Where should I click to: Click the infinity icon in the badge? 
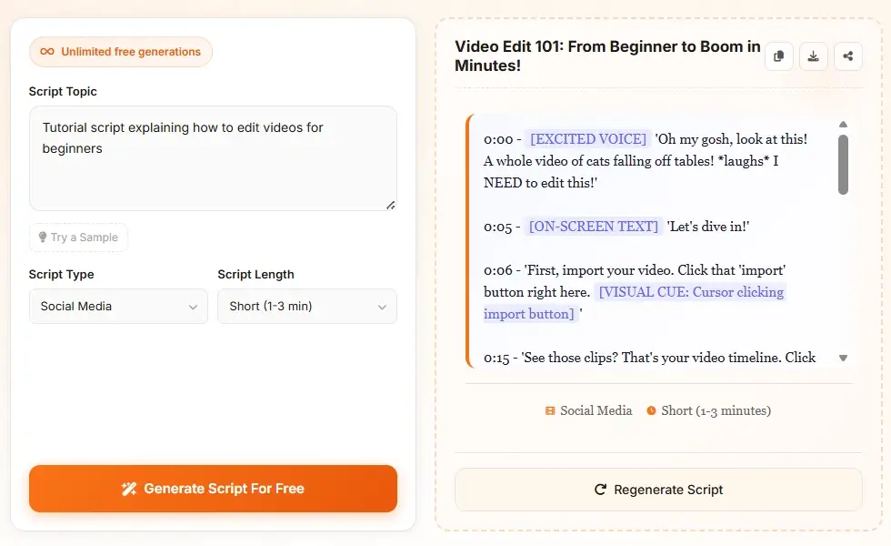47,52
